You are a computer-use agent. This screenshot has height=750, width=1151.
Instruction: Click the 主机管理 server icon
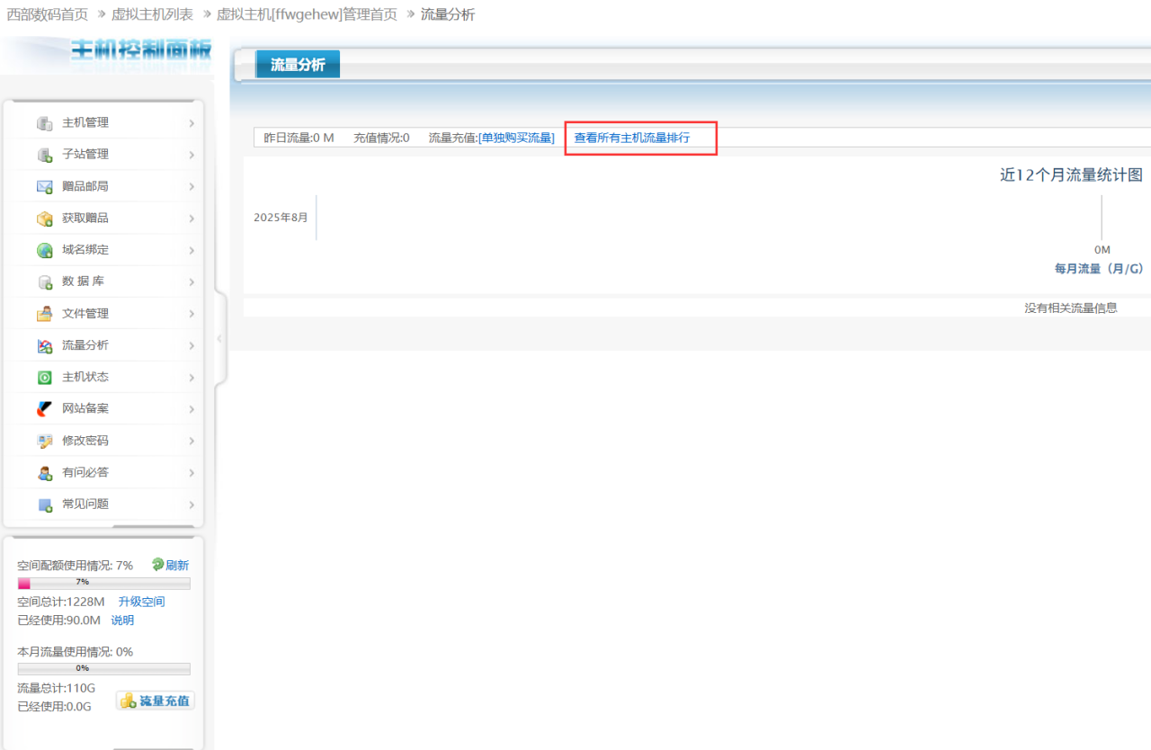point(44,123)
